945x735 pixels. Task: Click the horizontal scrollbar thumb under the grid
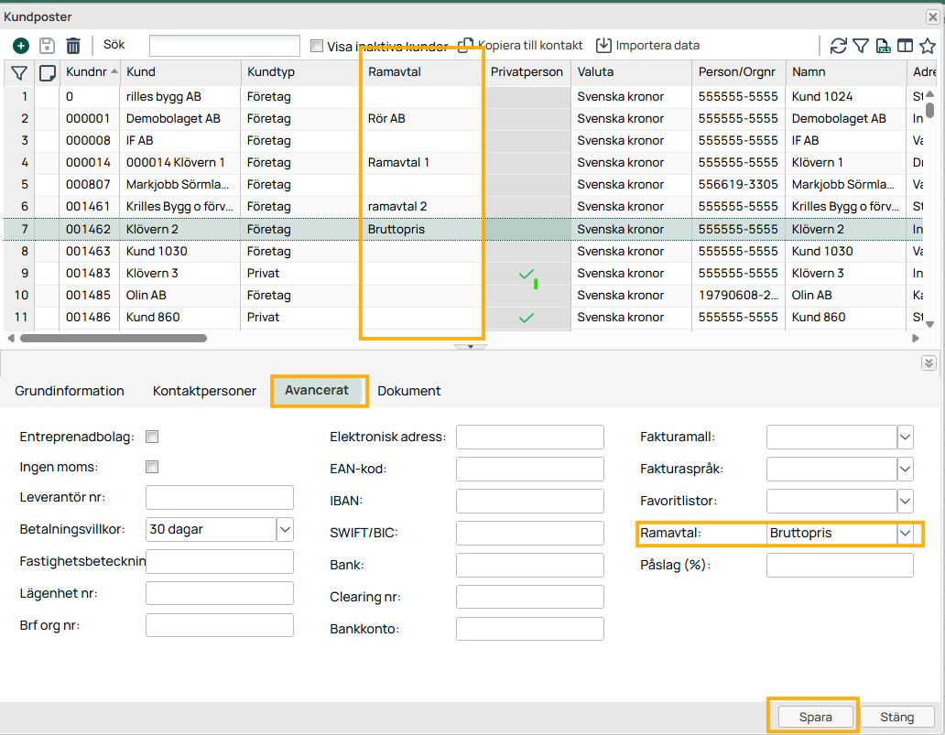pyautogui.click(x=114, y=339)
